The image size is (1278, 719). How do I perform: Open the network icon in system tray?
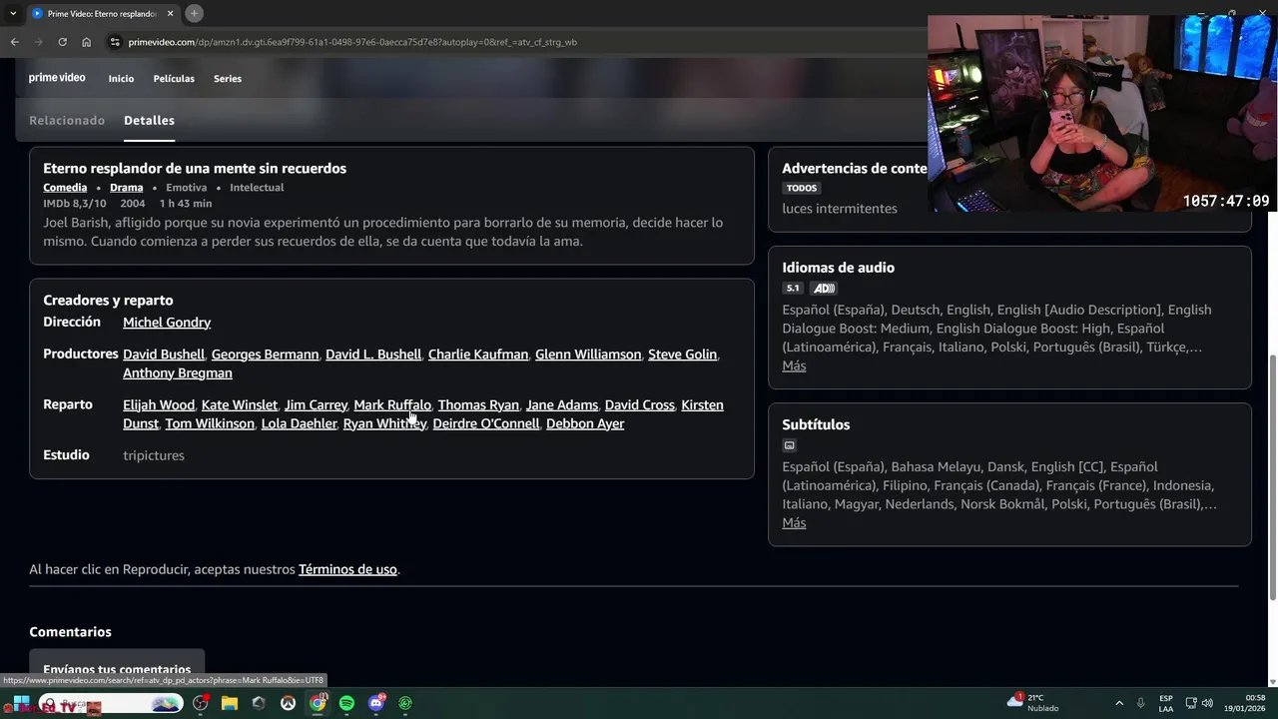click(1191, 703)
